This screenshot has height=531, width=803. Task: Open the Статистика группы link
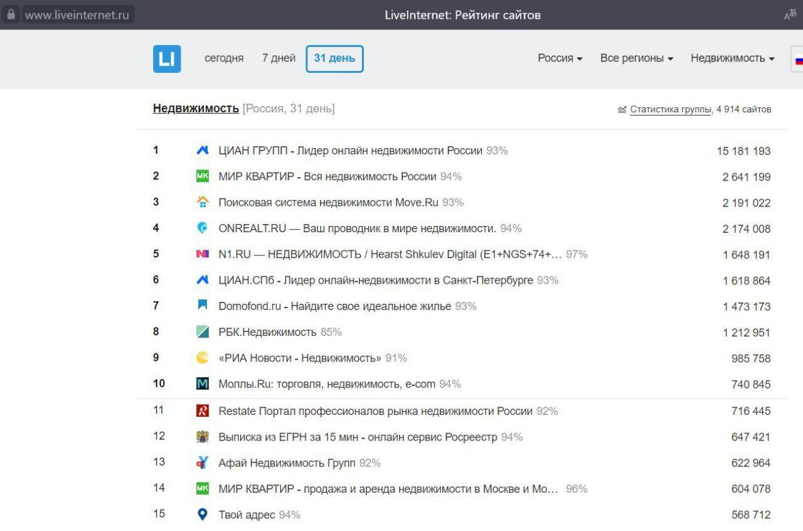pos(670,109)
